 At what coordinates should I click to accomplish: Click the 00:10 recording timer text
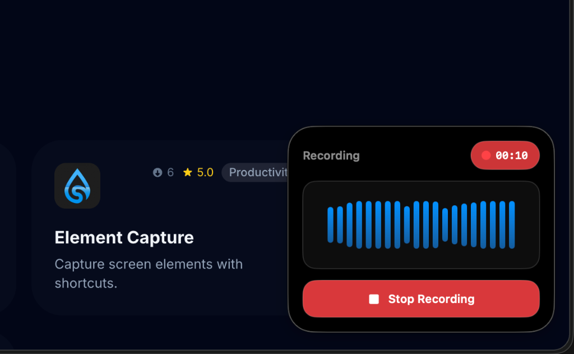[x=511, y=155]
